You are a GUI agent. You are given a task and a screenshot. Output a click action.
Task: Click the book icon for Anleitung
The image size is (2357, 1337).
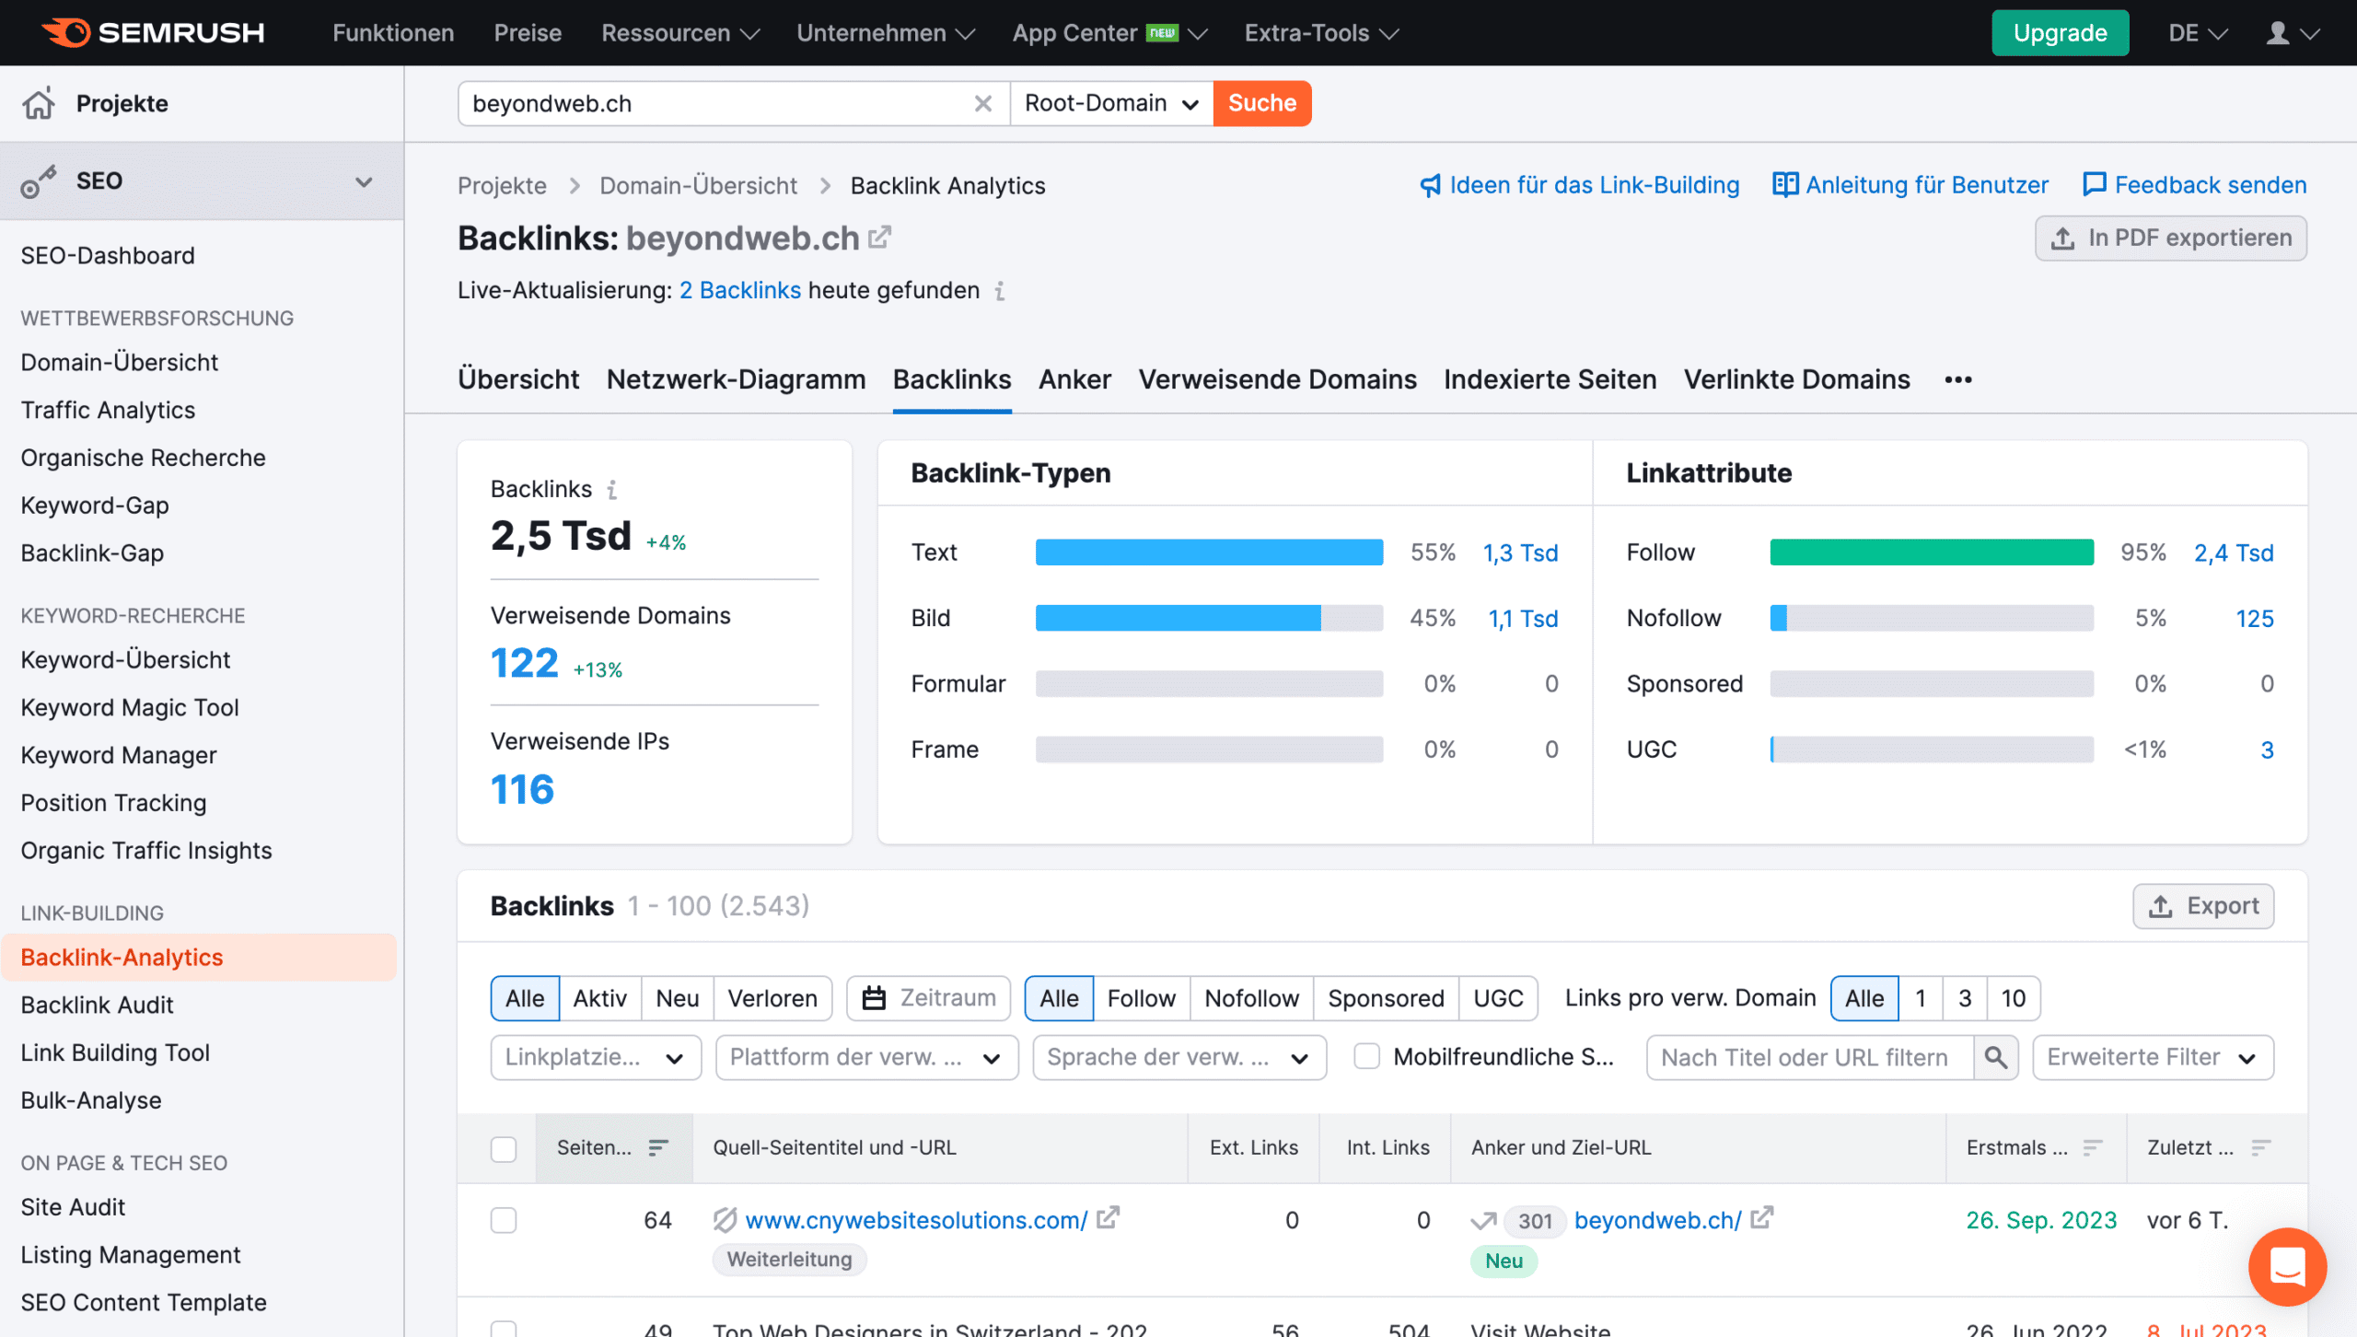(1785, 185)
